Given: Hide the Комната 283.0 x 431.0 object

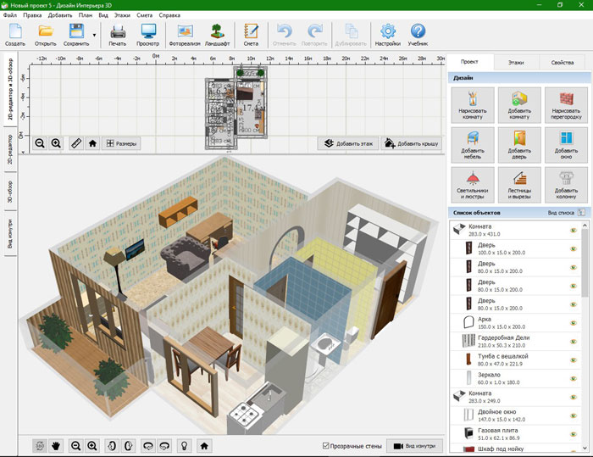Looking at the screenshot, I should pos(574,231).
